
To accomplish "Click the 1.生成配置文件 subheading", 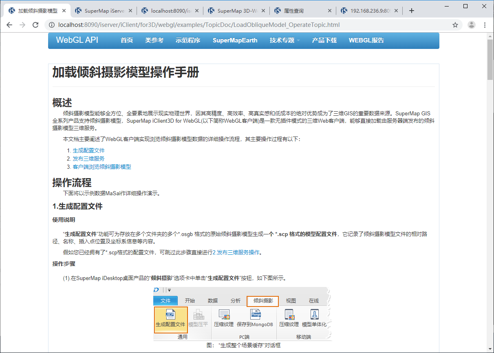I will coord(77,206).
